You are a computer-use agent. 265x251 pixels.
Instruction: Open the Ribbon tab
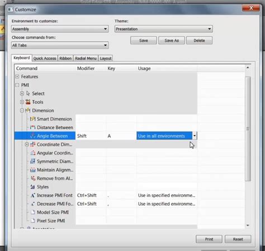tap(65, 59)
